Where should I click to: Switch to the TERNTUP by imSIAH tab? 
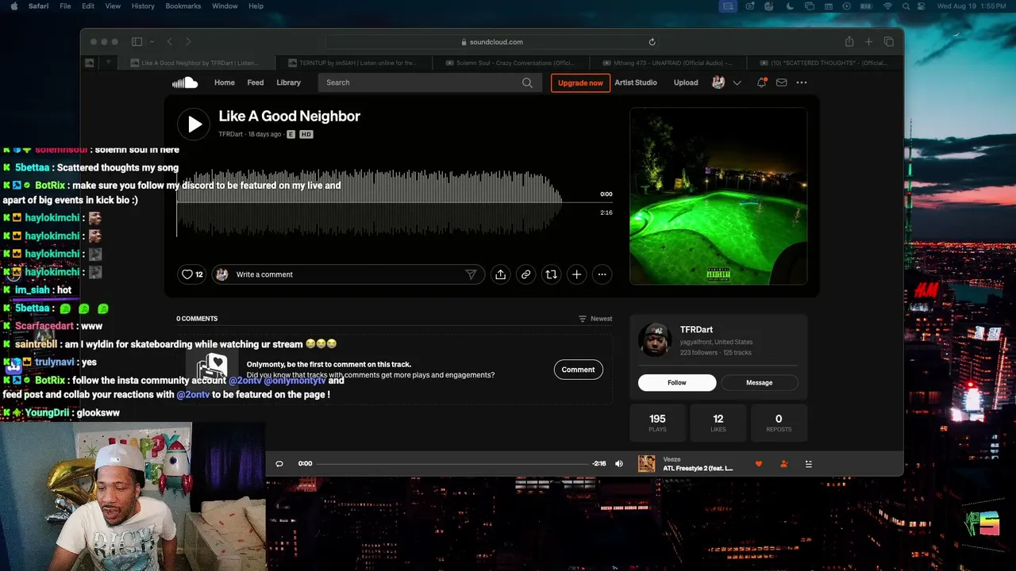352,63
